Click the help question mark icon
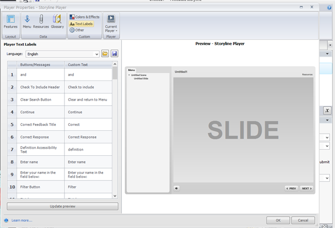 (x=329, y=8)
